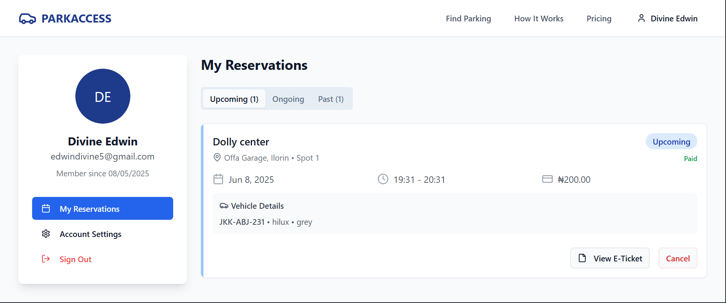726x303 pixels.
Task: Click the clock icon beside 19:31 - 20:31
Action: click(383, 179)
